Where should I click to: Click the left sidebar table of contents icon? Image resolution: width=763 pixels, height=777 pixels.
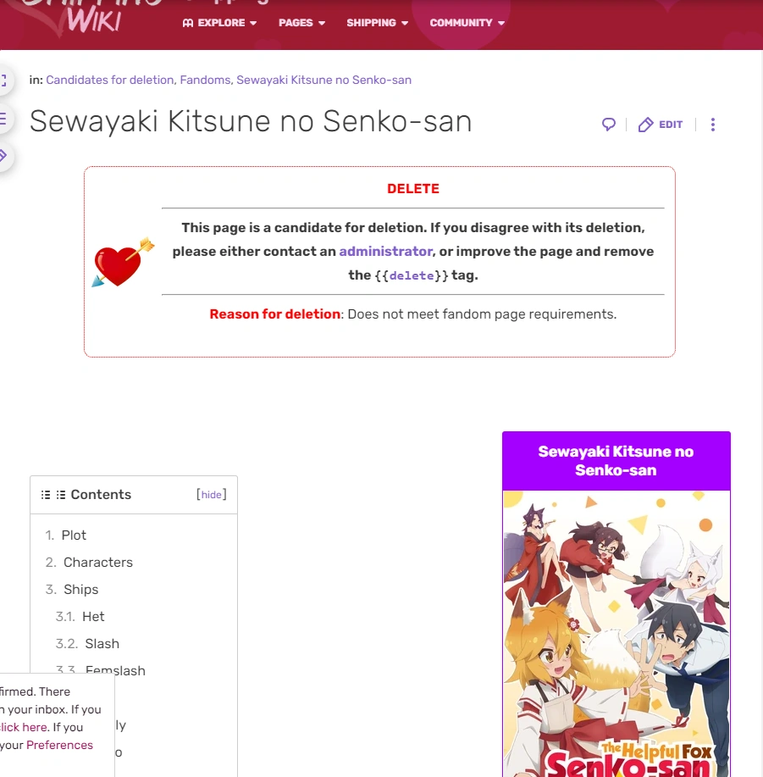click(x=3, y=119)
